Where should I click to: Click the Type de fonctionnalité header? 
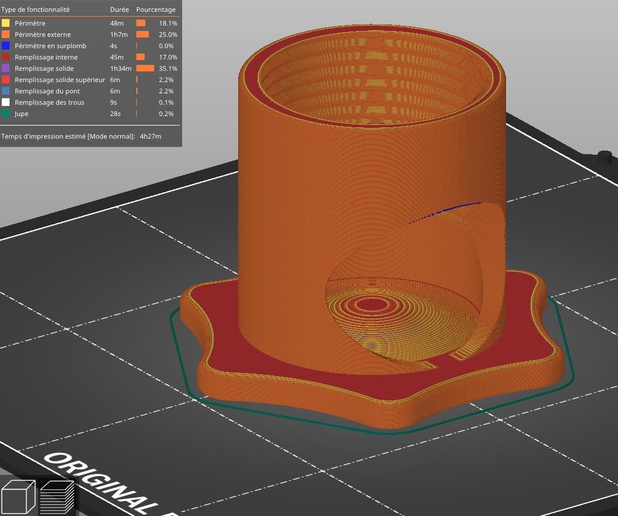click(x=35, y=10)
